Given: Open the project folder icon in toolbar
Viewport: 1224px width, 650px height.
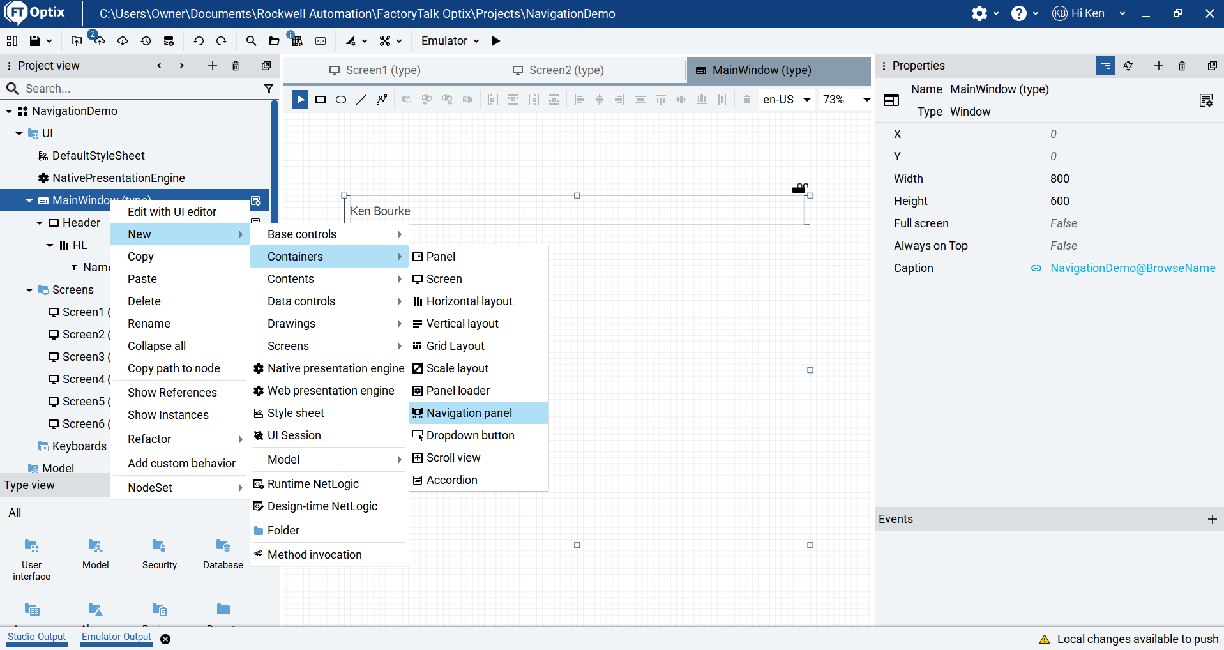Looking at the screenshot, I should pyautogui.click(x=274, y=41).
